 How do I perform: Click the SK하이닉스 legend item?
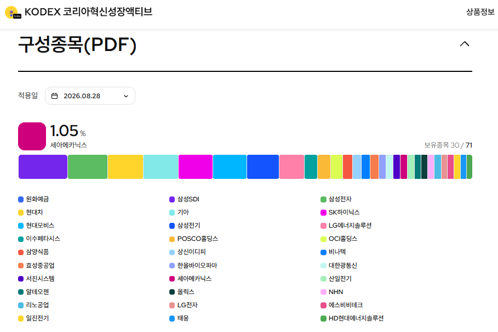(x=340, y=212)
